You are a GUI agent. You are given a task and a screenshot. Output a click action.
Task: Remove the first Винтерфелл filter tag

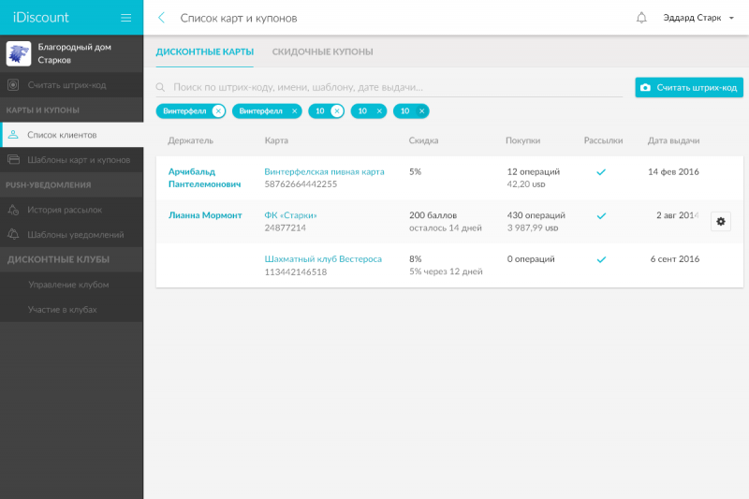tap(218, 110)
